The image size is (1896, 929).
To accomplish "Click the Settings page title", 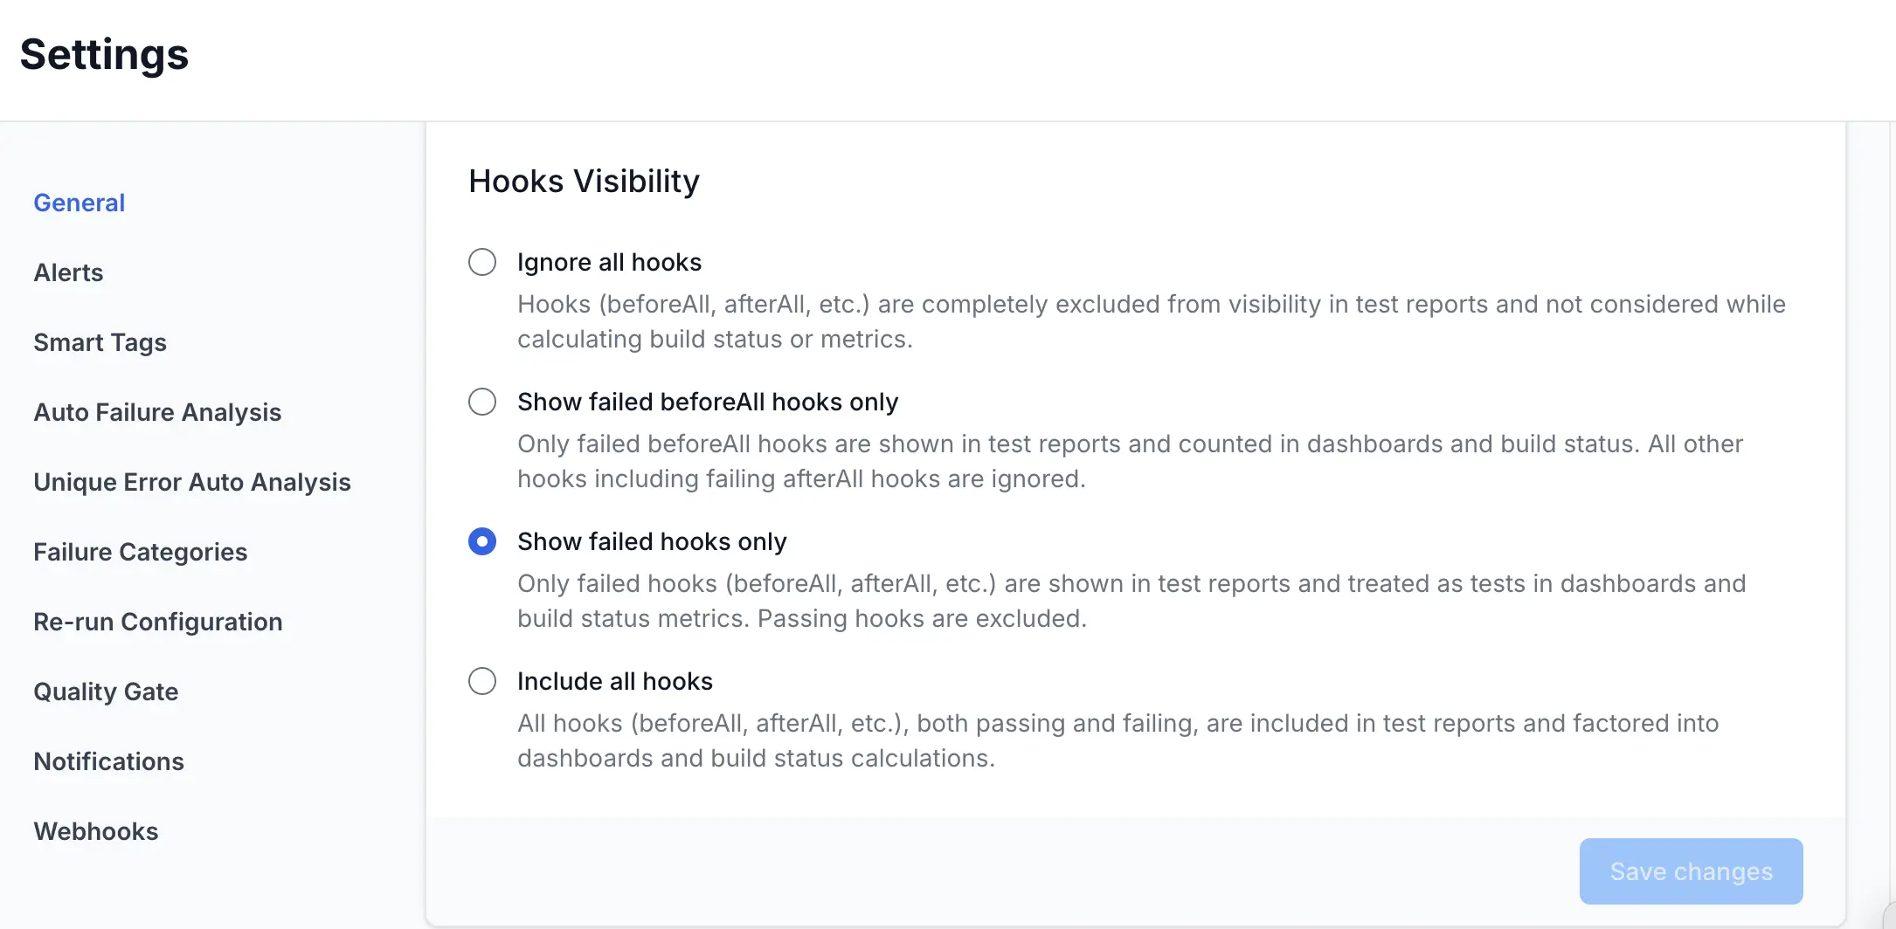I will point(103,54).
